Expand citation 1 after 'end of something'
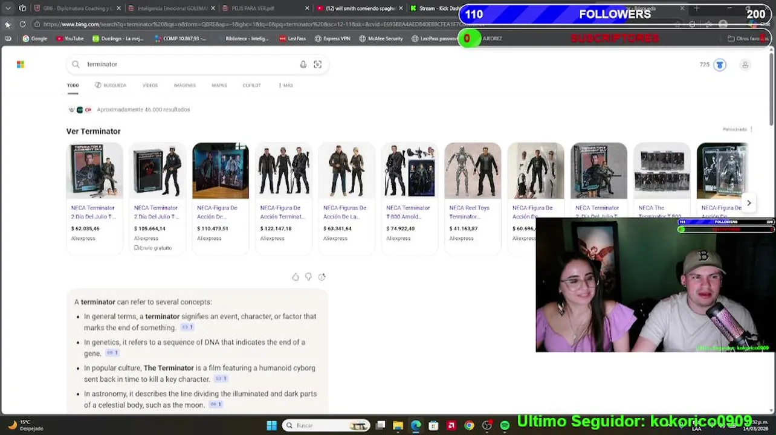776x435 pixels. (187, 327)
